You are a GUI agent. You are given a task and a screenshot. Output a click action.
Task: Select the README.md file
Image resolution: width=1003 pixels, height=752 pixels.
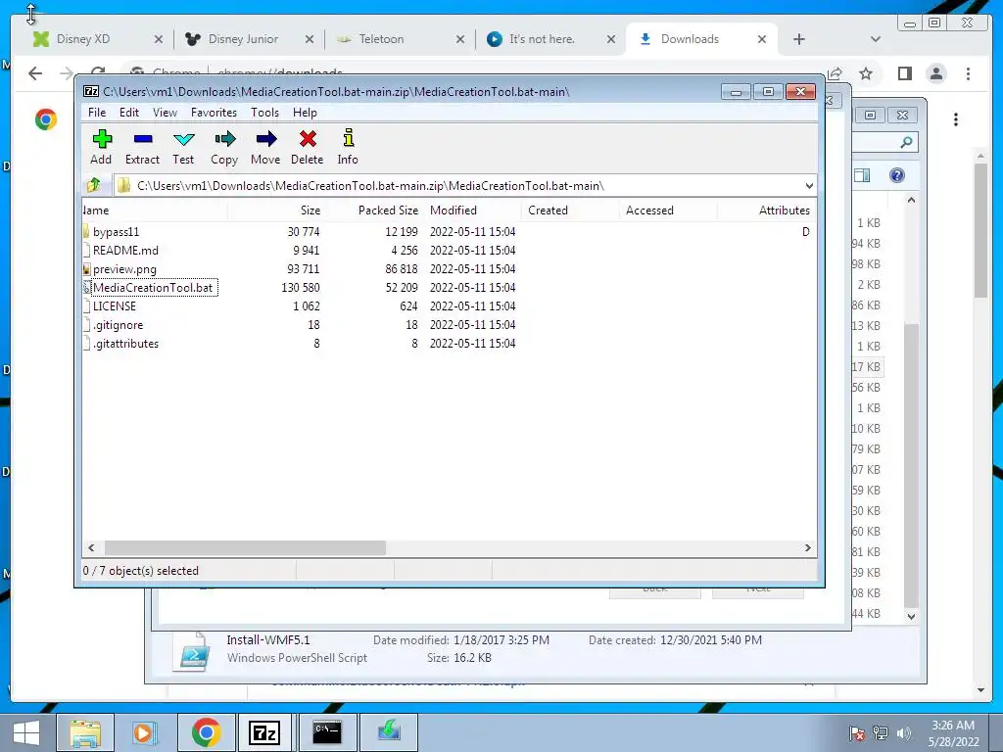pos(125,250)
